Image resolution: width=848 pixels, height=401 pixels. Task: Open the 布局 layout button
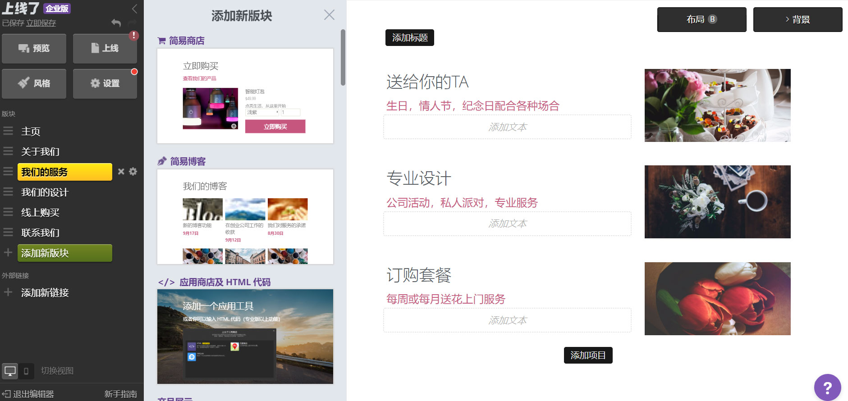click(701, 19)
